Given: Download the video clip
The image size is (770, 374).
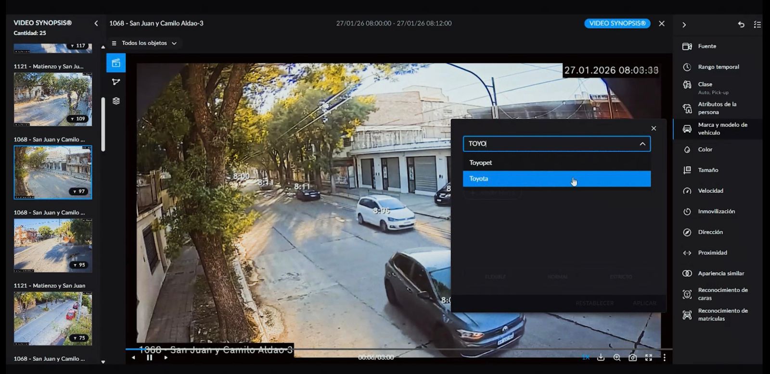Looking at the screenshot, I should point(601,358).
